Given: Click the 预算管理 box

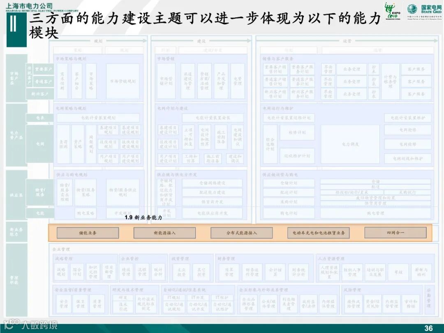Looking at the screenshot, I should (x=229, y=272).
